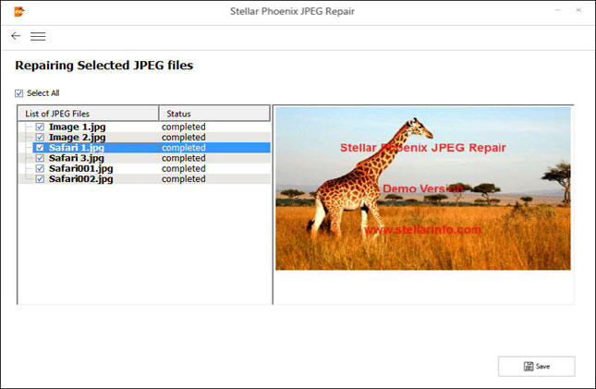Click the Stellar Phoenix app logo icon
The height and width of the screenshot is (389, 596).
[19, 11]
